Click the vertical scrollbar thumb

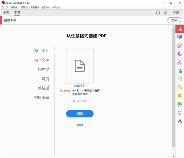click(174, 87)
